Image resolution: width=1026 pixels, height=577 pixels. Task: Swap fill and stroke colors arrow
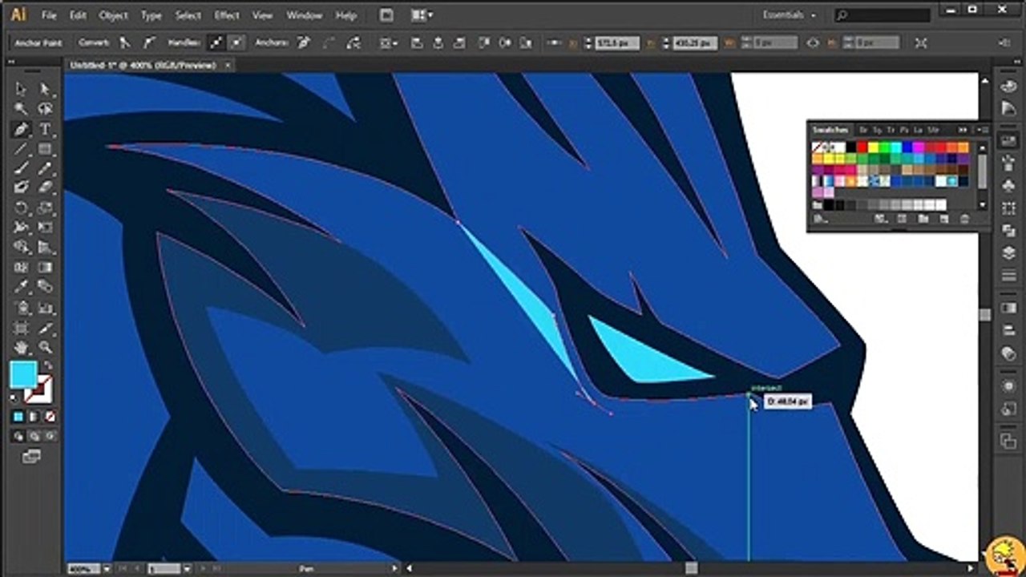pyautogui.click(x=49, y=364)
